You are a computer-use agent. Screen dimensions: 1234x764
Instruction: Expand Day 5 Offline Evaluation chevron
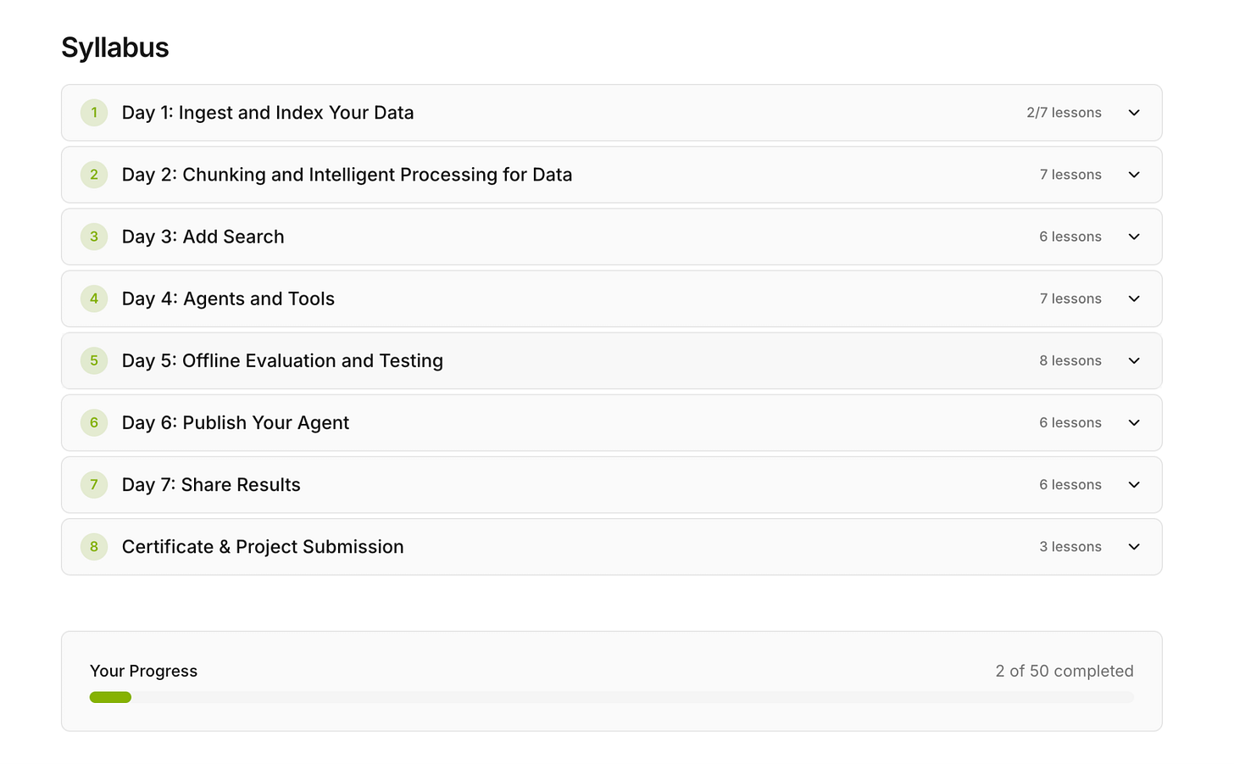(1134, 360)
